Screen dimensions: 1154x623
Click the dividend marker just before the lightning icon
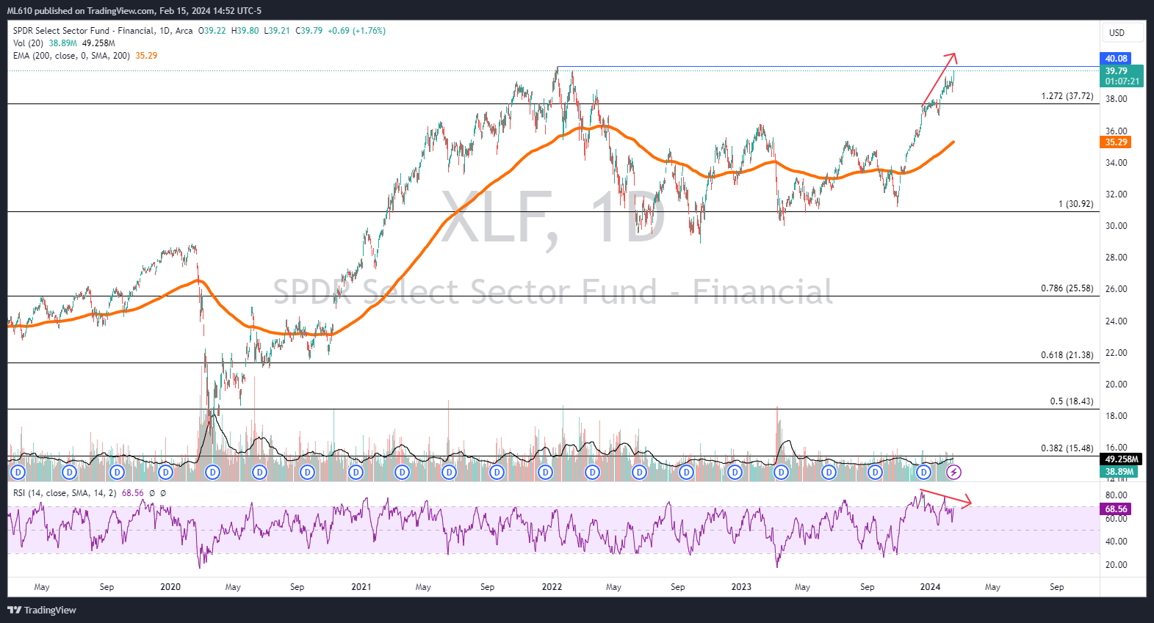923,473
